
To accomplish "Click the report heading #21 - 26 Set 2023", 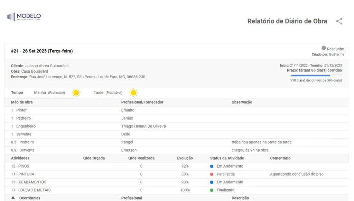I will (x=42, y=51).
